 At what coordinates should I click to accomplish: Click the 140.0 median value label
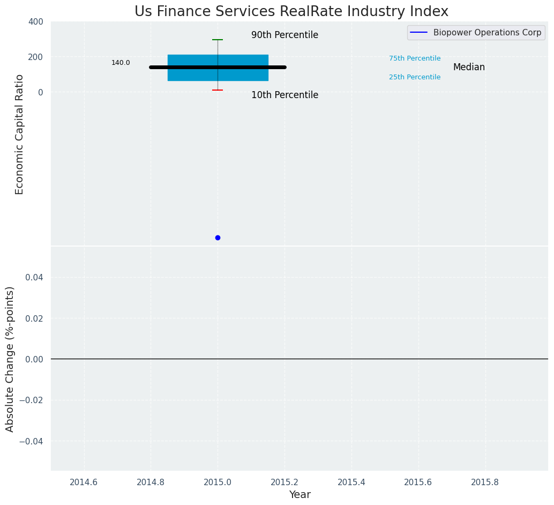tap(121, 63)
